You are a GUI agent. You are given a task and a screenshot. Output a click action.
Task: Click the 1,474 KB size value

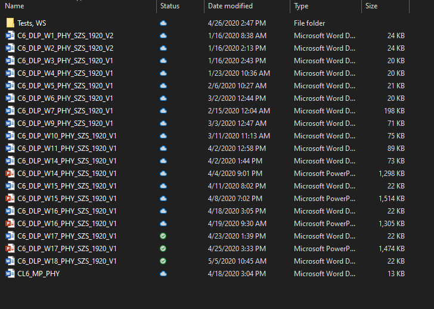[392, 248]
